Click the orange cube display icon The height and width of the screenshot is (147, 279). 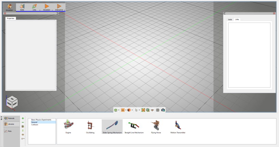[x=129, y=110]
